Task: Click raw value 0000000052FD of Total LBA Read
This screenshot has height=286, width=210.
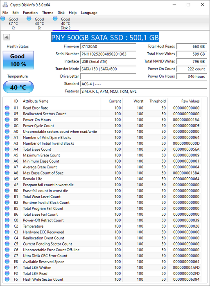Action: click(186, 273)
